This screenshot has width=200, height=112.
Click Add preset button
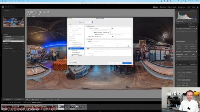click(x=72, y=55)
